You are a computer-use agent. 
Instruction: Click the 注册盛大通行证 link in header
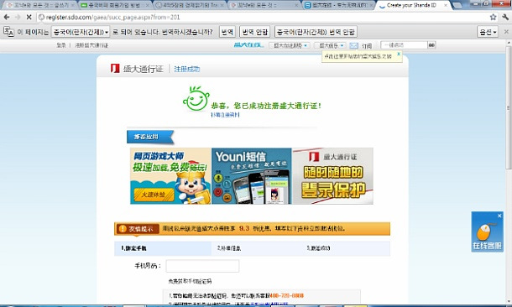coord(91,45)
